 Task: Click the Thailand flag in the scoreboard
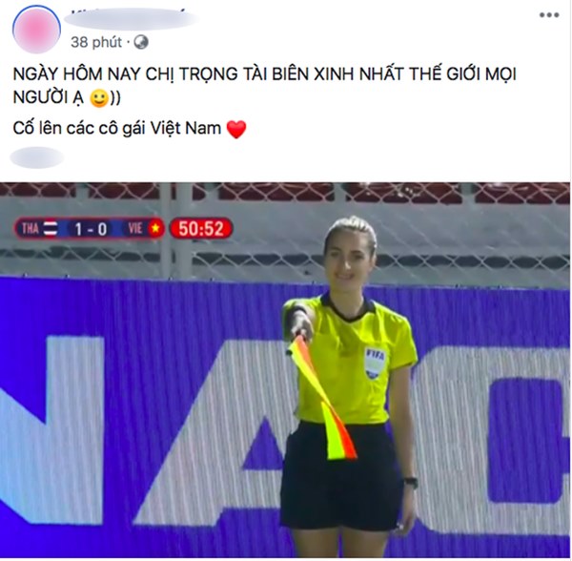click(51, 228)
